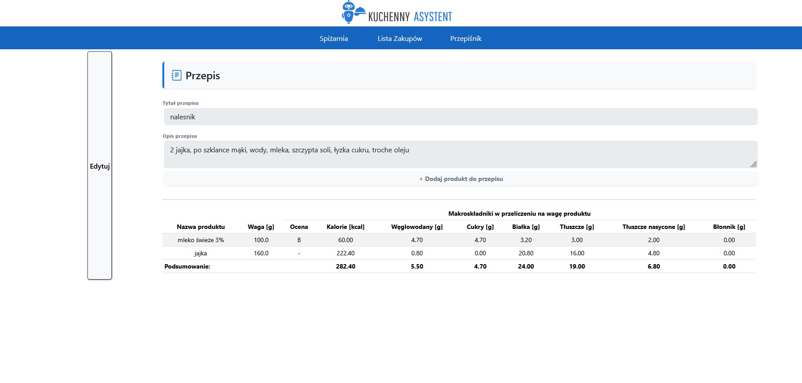Open the Lista Zakupów menu item
Viewport: 802px width, 383px height.
[x=400, y=38]
